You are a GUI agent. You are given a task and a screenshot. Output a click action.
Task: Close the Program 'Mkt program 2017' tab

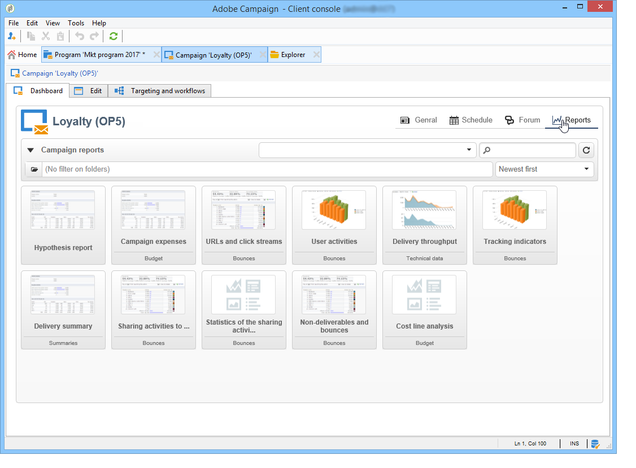pyautogui.click(x=156, y=55)
